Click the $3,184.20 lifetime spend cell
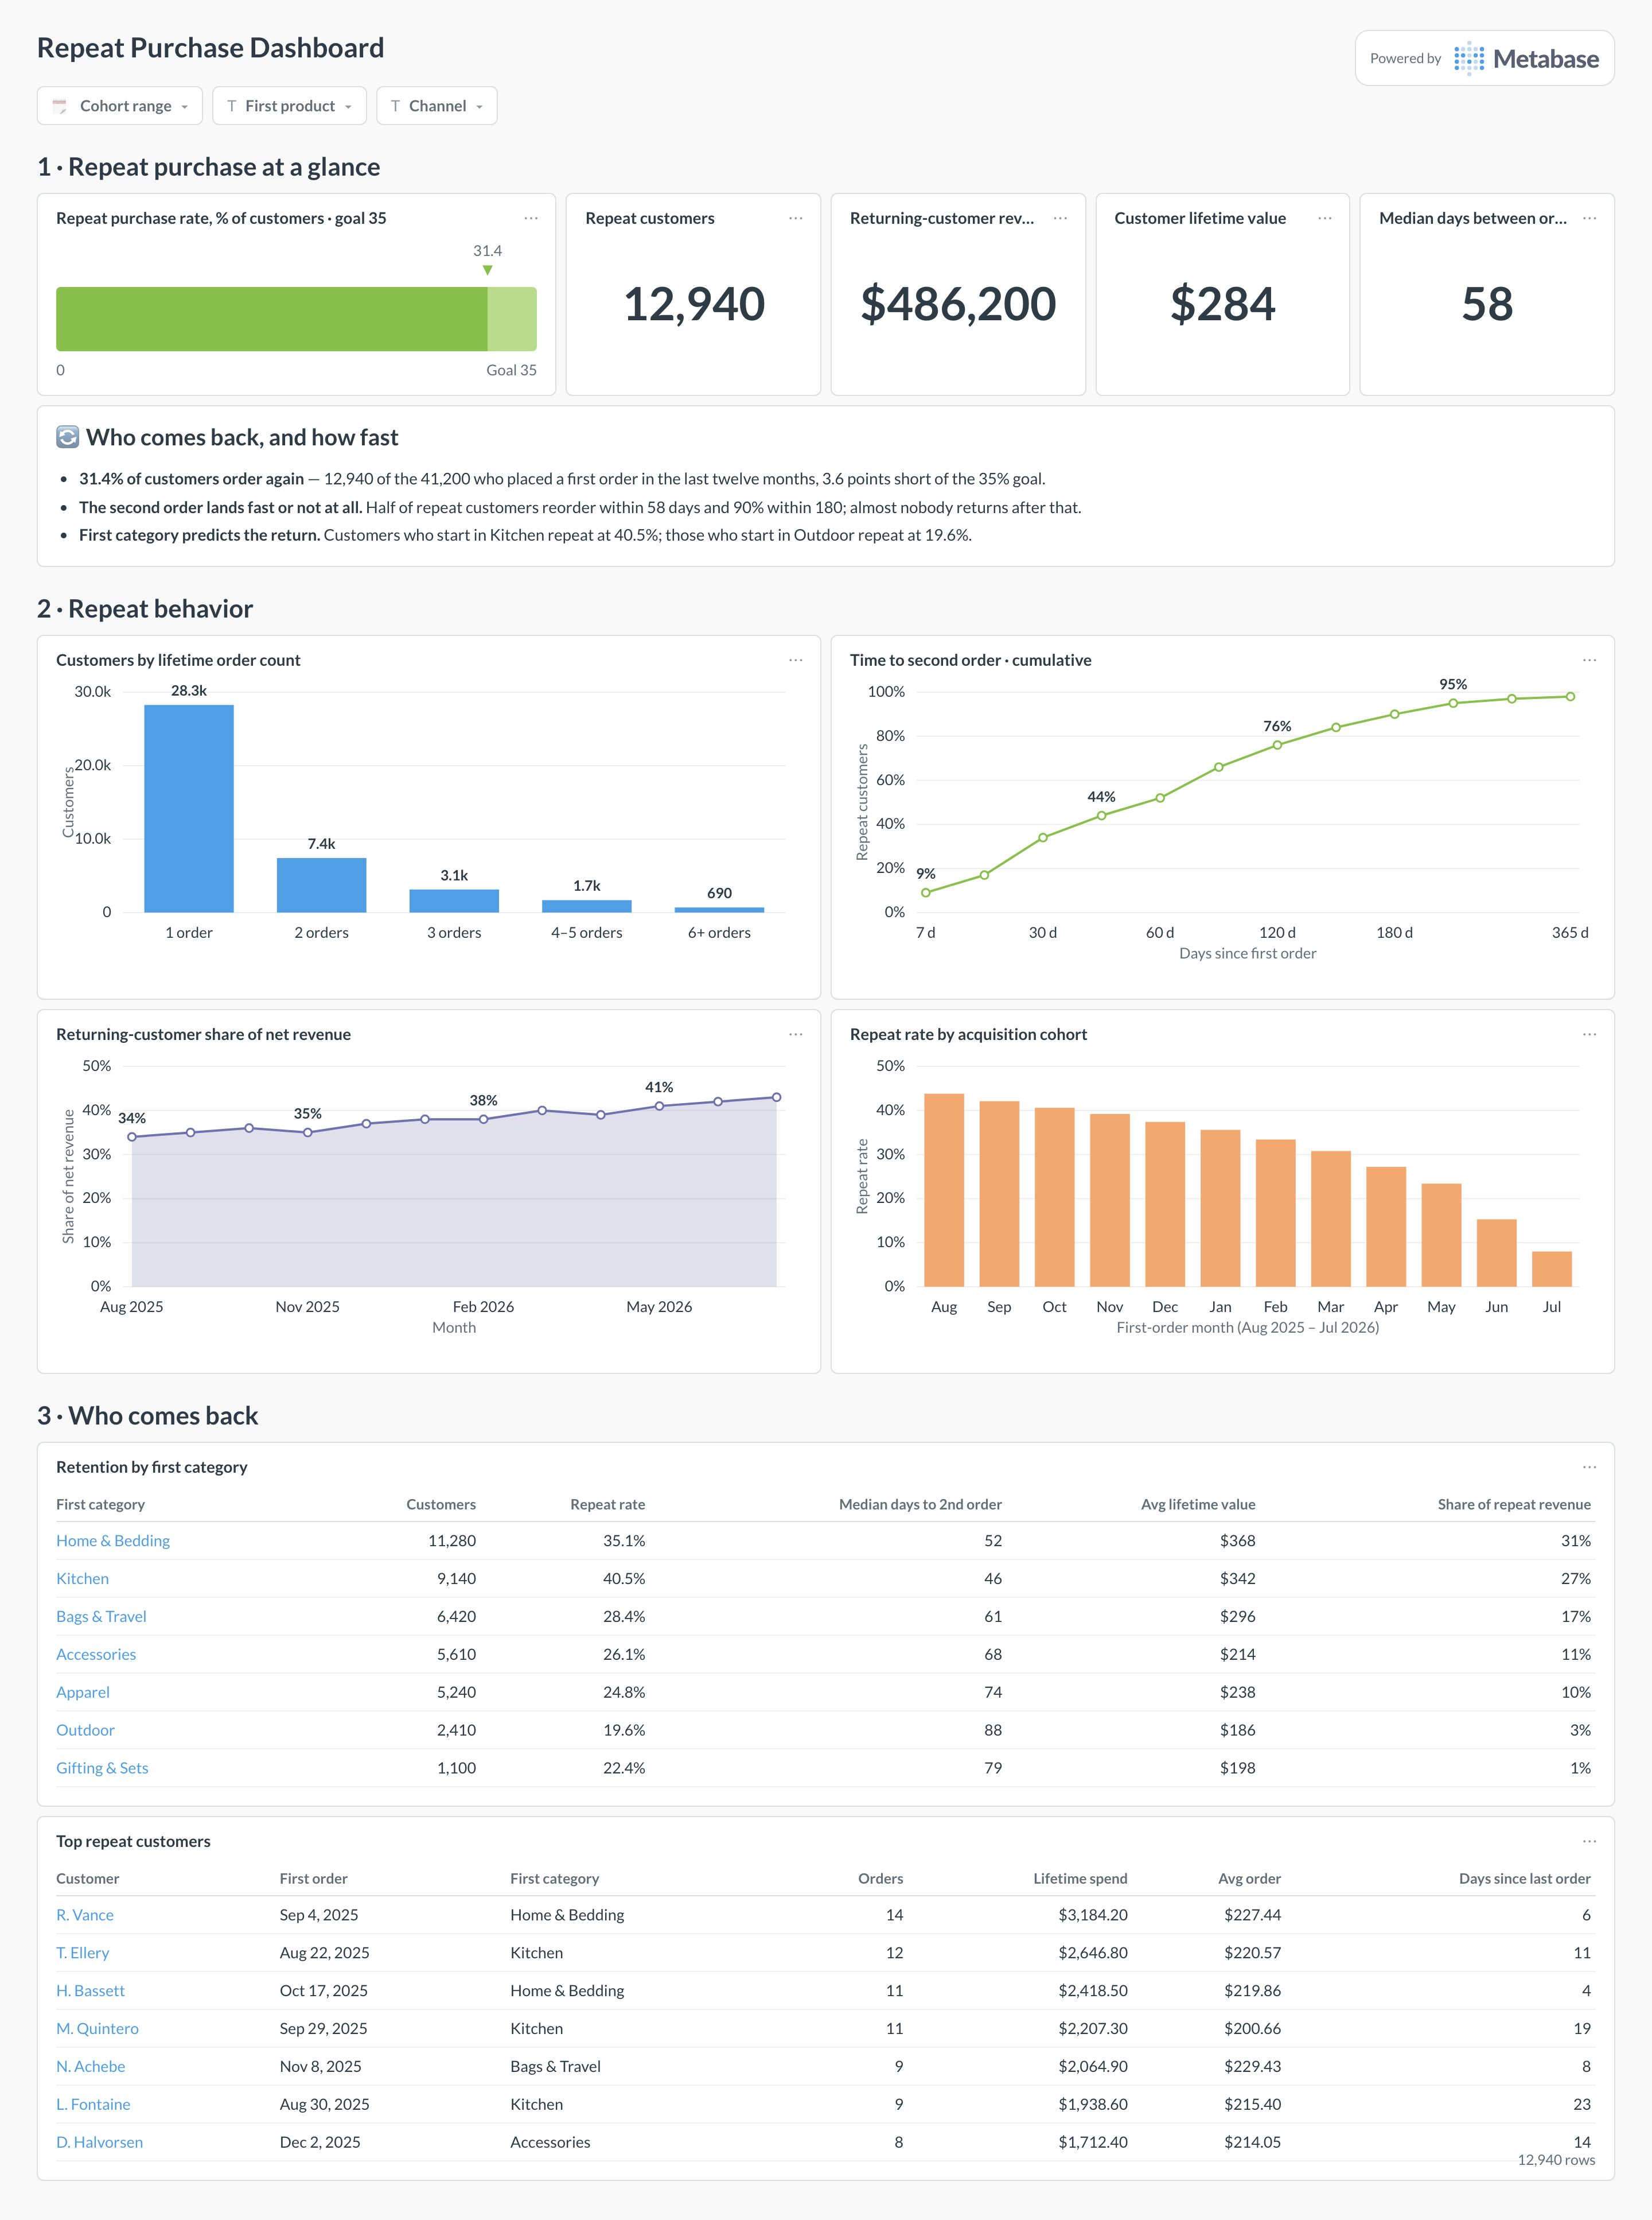The height and width of the screenshot is (2220, 1652). (x=1093, y=1915)
